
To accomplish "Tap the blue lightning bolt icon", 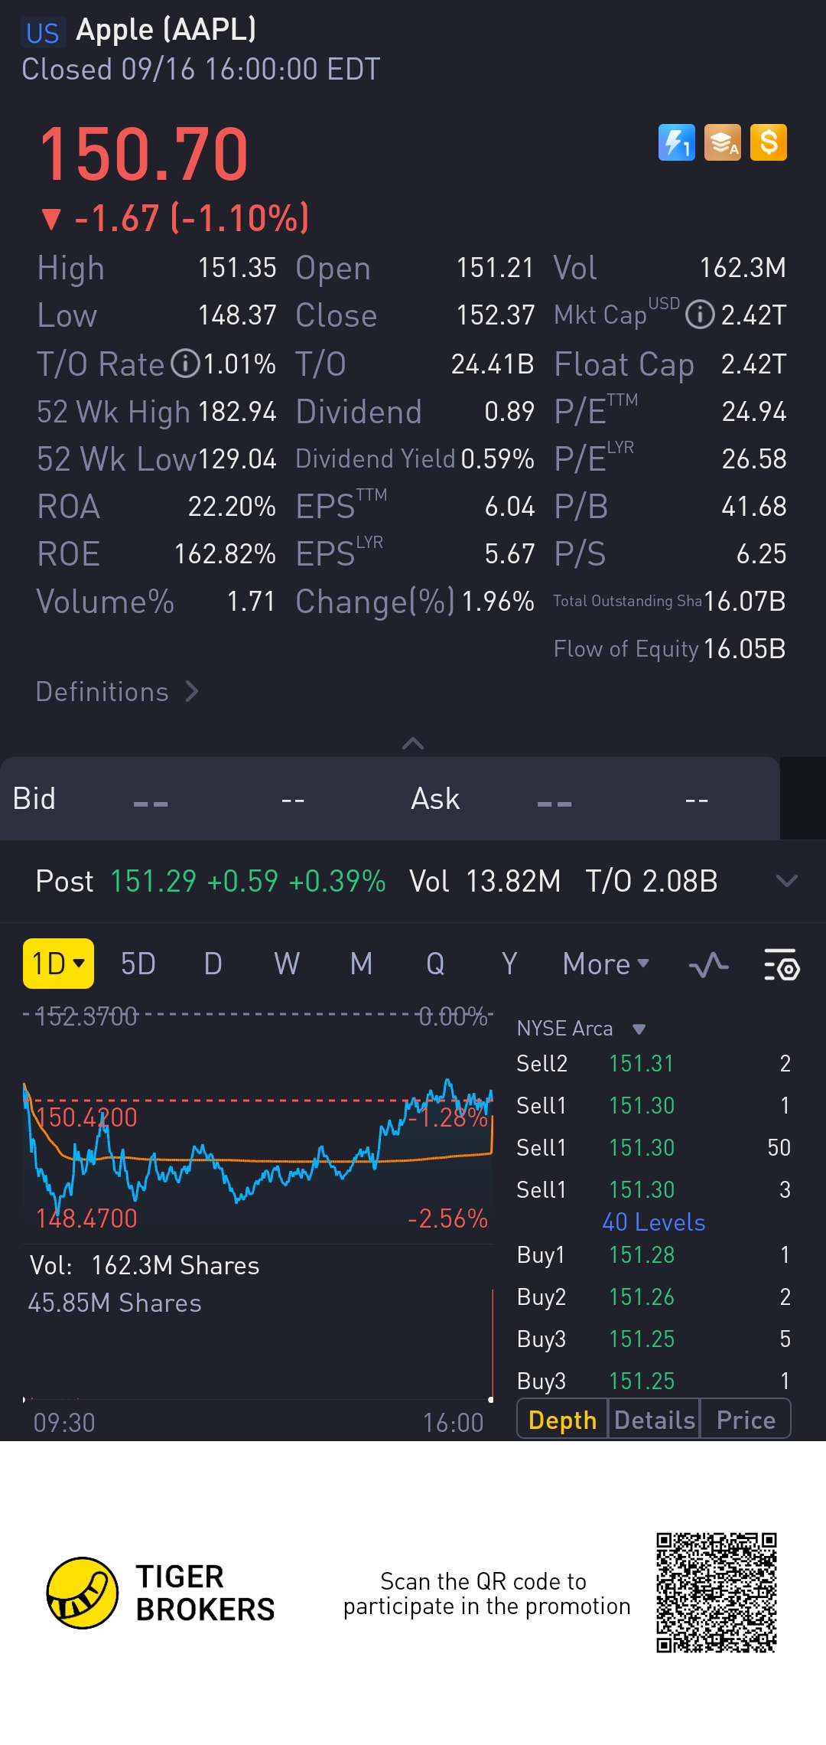I will [x=677, y=142].
